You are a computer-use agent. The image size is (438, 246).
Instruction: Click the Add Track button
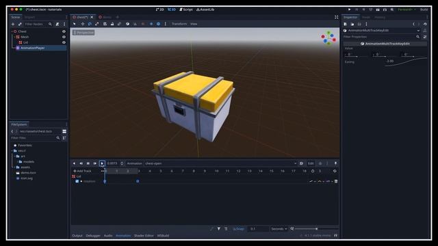pyautogui.click(x=82, y=171)
